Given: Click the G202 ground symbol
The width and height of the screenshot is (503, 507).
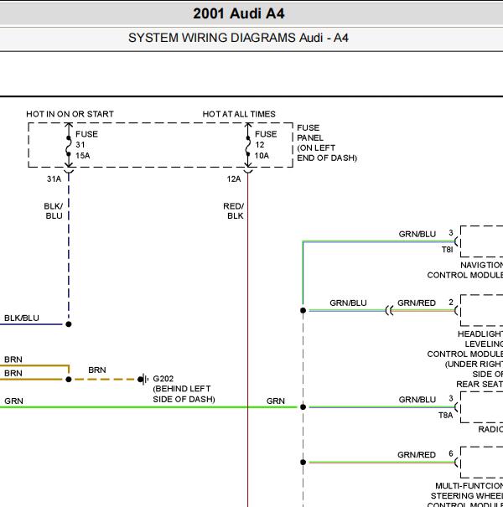Looking at the screenshot, I should (x=143, y=380).
